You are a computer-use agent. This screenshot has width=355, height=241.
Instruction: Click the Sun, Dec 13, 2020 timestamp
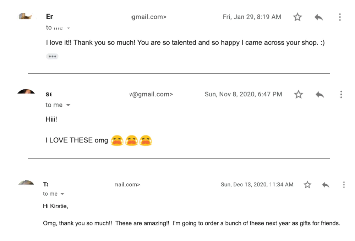(x=257, y=185)
